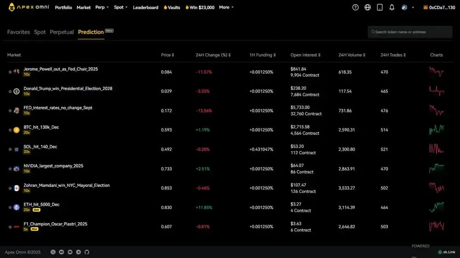Toggle favorite star for SOL_hit_140_Dec
460x258 pixels.
[x=10, y=149]
